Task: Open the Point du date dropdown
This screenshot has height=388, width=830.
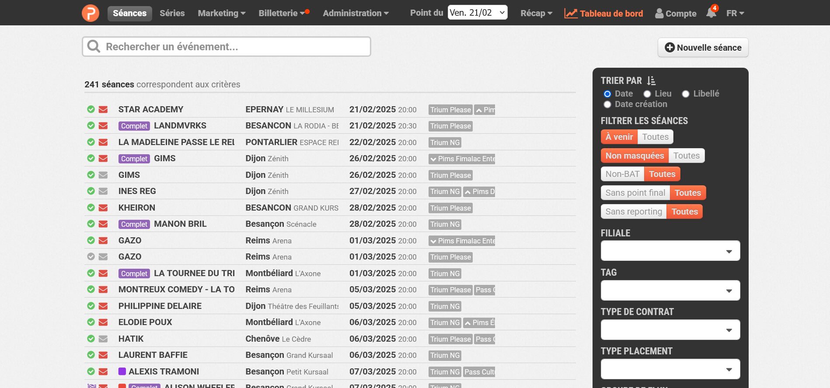Action: [x=478, y=13]
